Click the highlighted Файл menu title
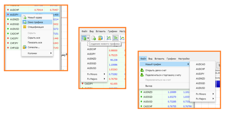 pyautogui.click(x=143, y=59)
